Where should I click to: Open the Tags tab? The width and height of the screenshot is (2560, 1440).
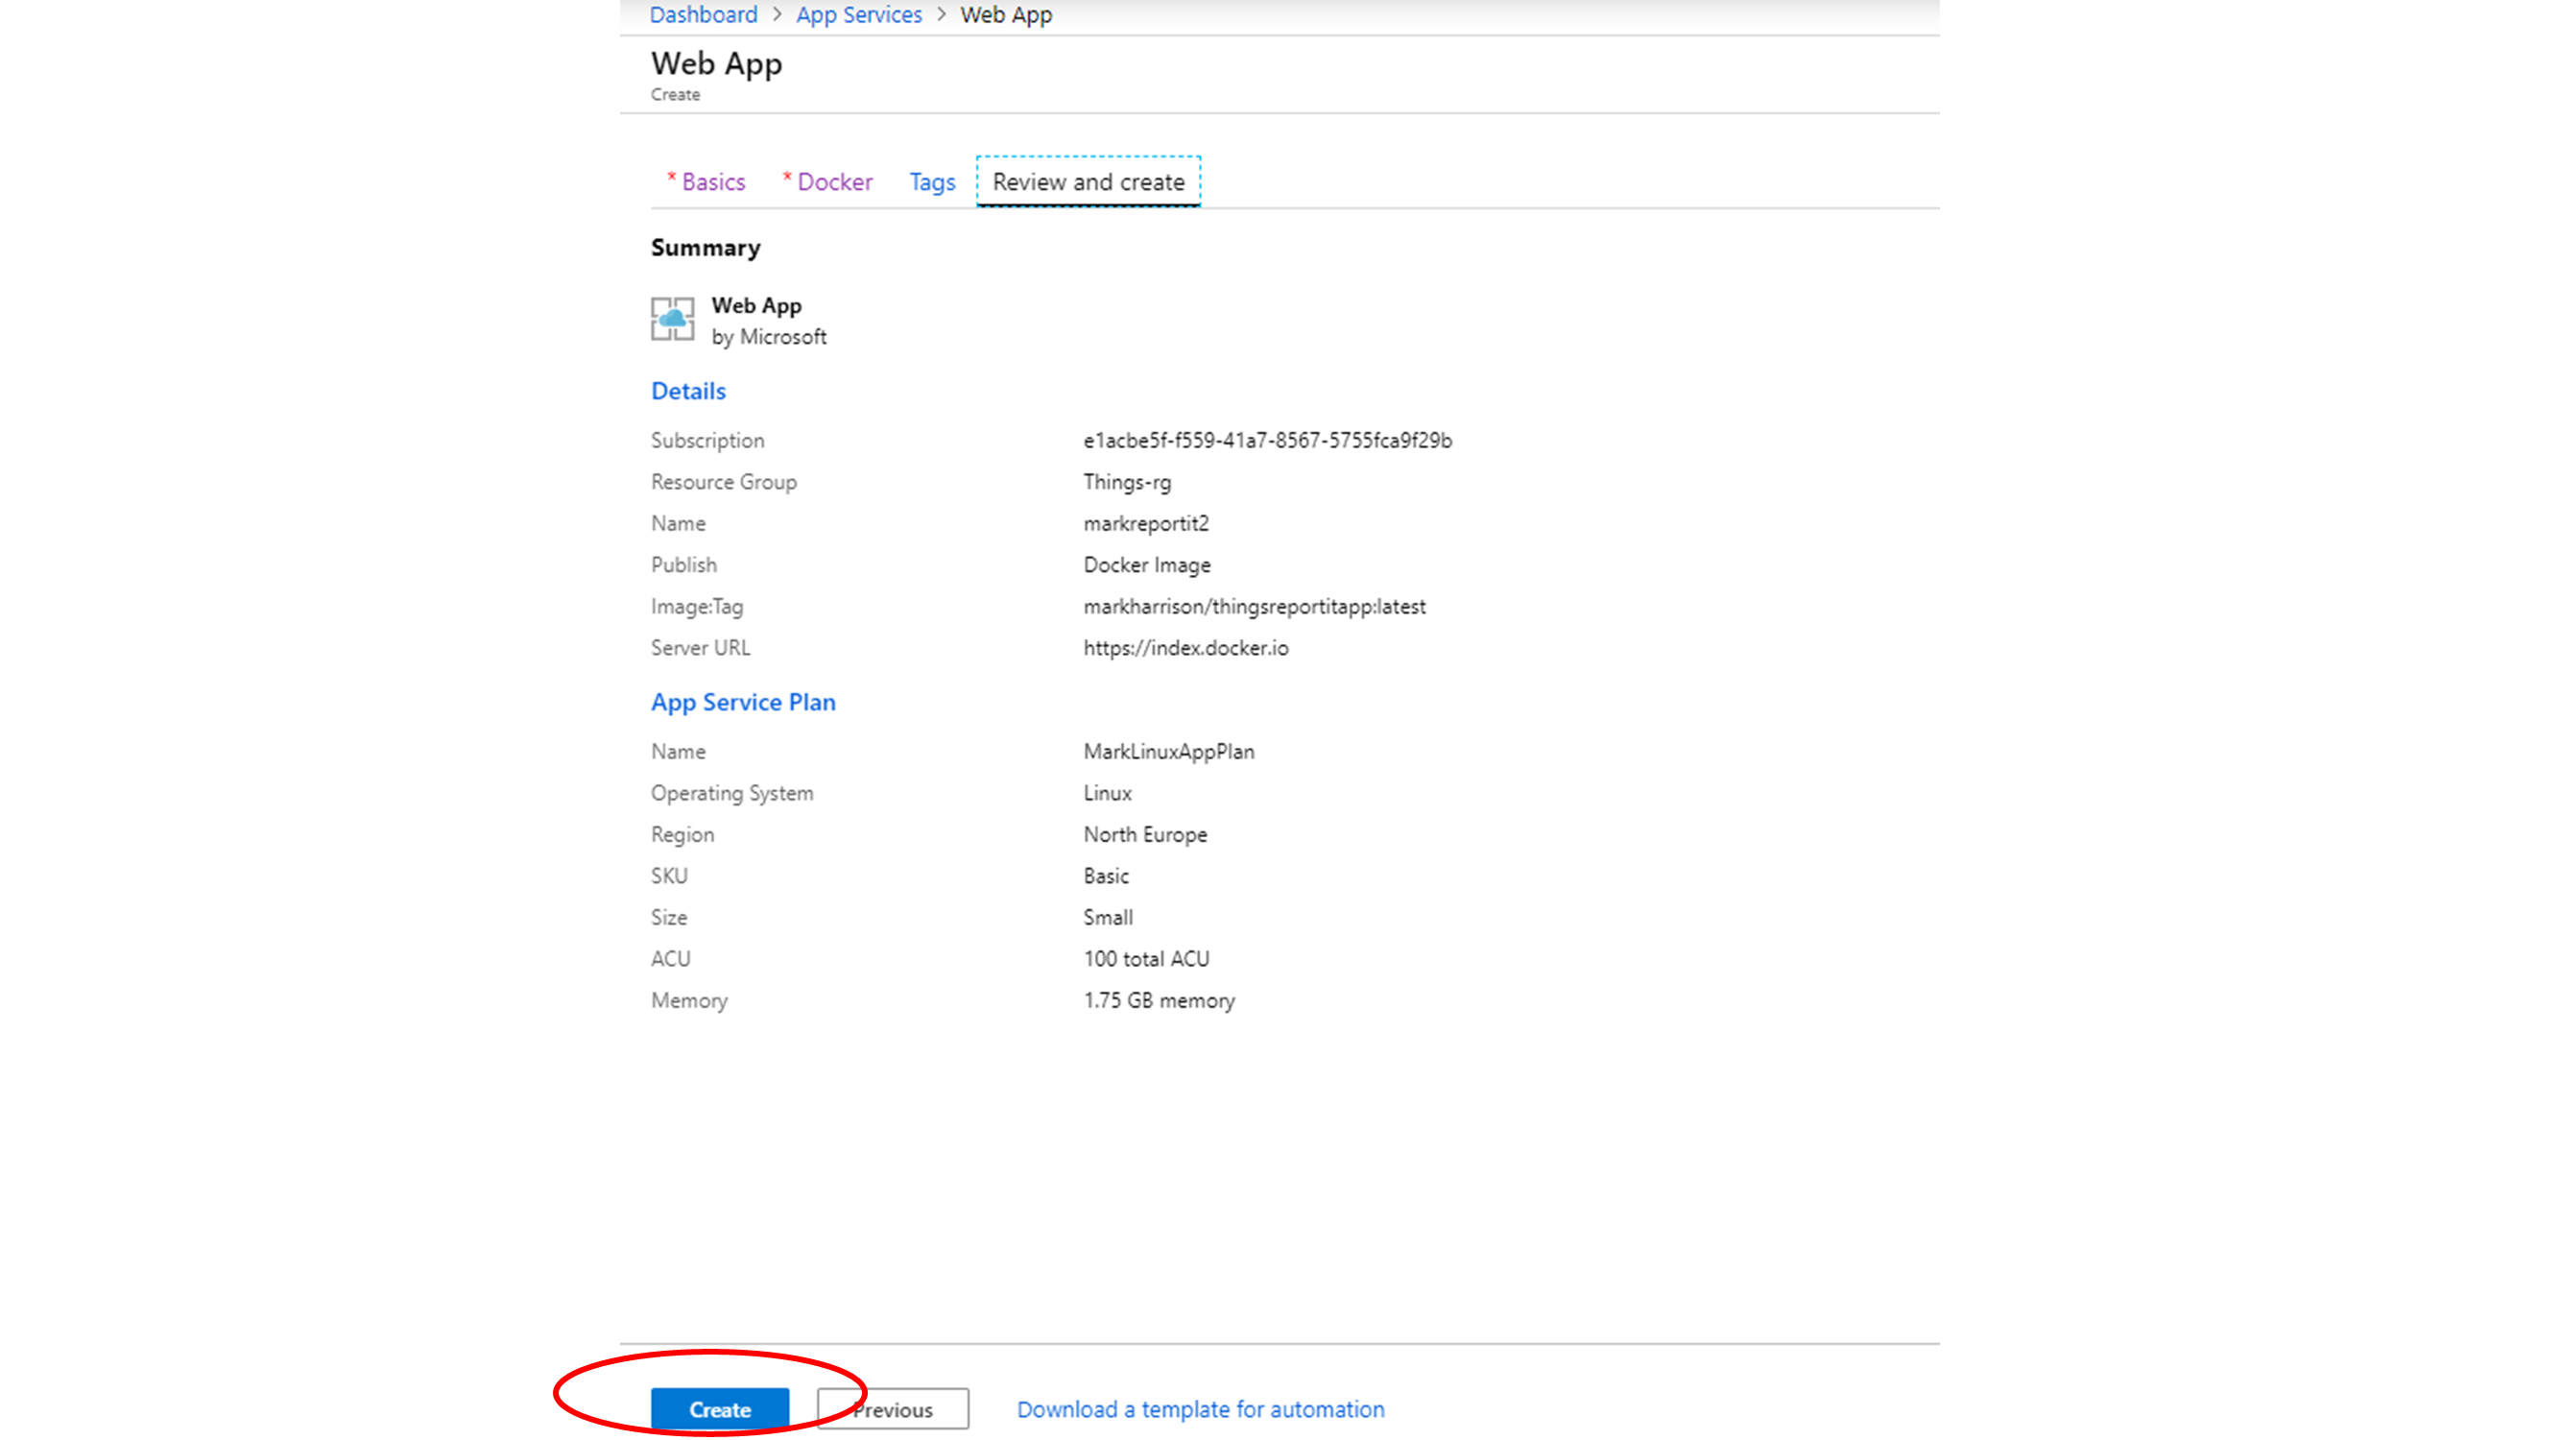pos(931,181)
